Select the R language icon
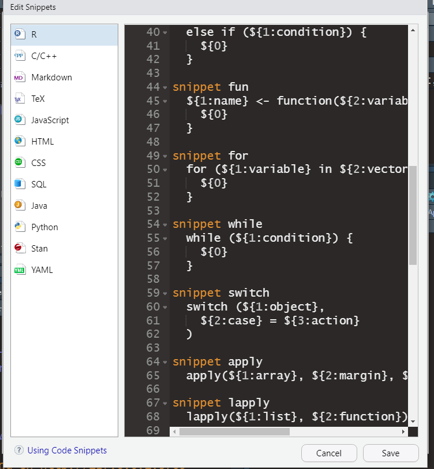The height and width of the screenshot is (469, 434). [x=20, y=34]
